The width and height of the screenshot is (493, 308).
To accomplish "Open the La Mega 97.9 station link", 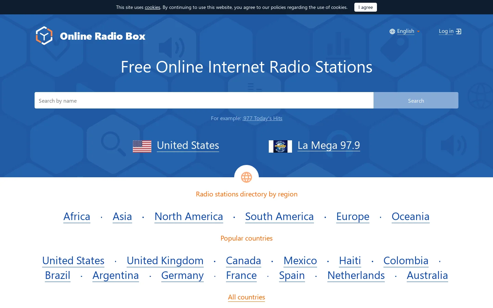I will (x=329, y=145).
